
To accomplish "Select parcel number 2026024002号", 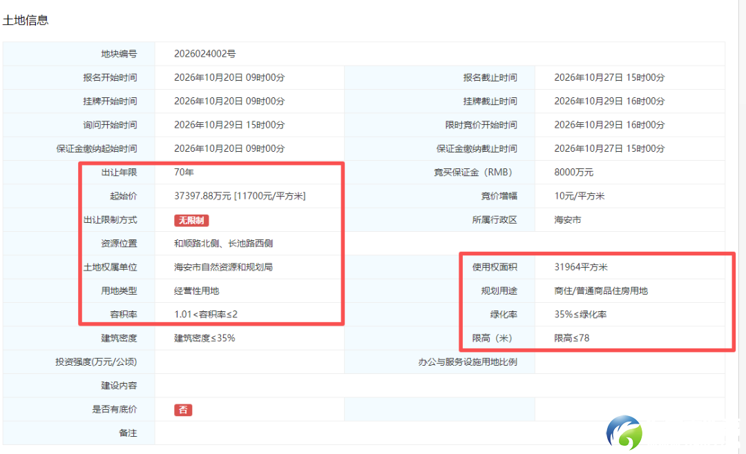I will (x=204, y=54).
